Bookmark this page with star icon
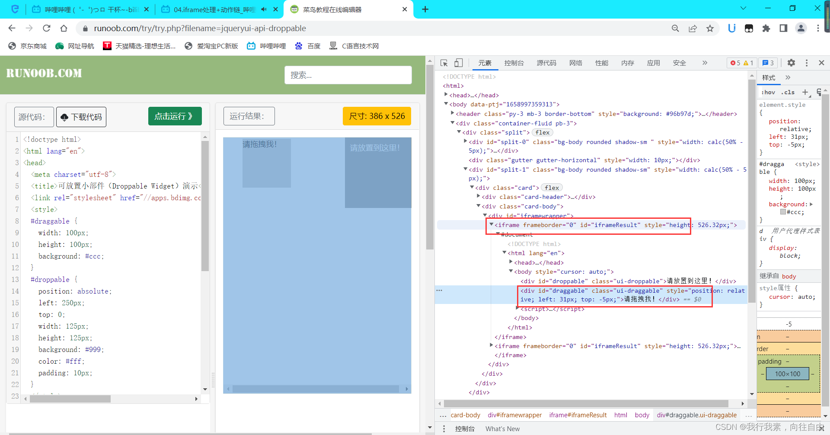The height and width of the screenshot is (435, 830). point(710,28)
